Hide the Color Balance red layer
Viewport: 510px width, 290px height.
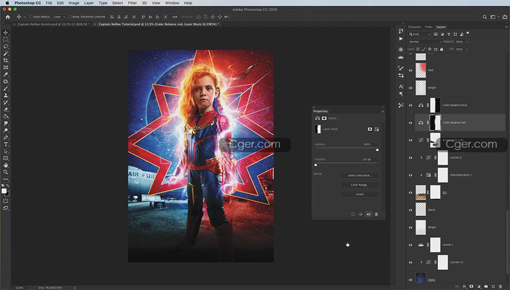click(410, 123)
